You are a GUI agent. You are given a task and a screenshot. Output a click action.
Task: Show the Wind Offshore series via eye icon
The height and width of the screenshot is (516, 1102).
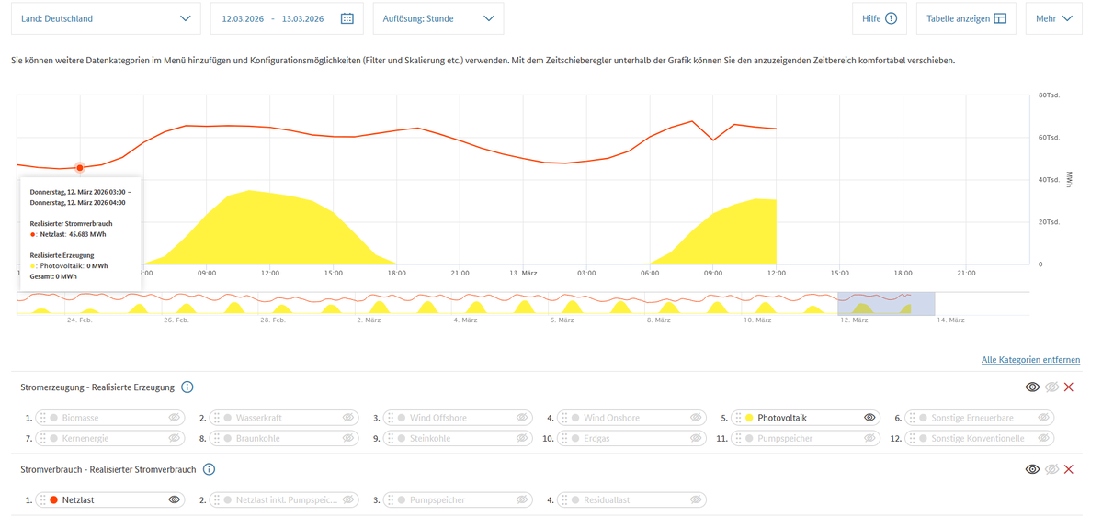(522, 418)
